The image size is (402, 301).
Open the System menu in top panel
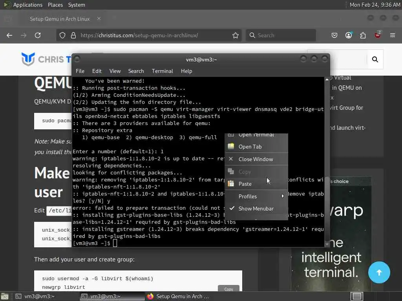(x=77, y=5)
